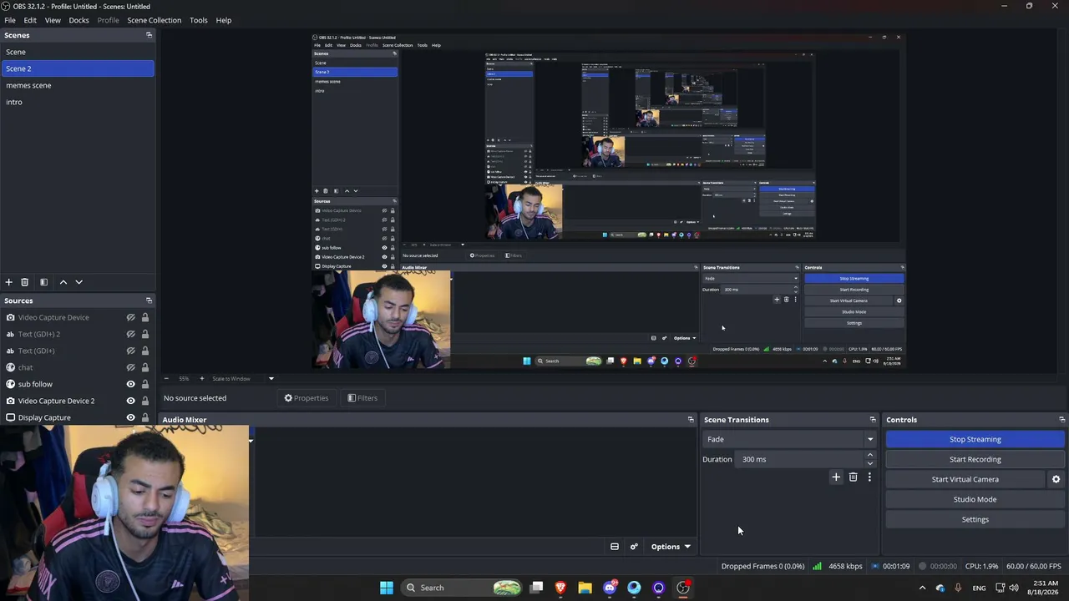Open source Filters button
The image size is (1069, 601).
(362, 398)
